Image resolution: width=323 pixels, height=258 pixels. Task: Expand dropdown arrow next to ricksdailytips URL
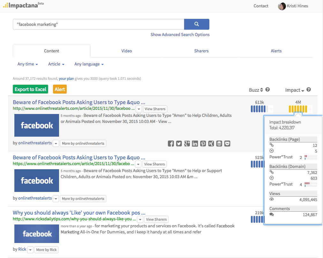tap(140, 219)
